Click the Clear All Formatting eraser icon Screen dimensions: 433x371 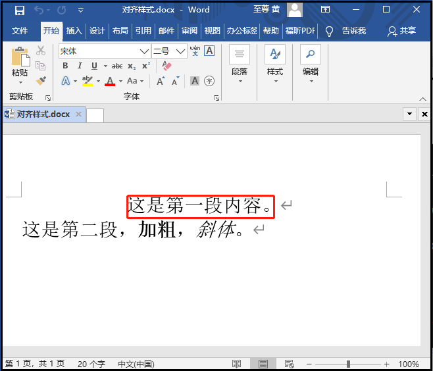coord(166,66)
